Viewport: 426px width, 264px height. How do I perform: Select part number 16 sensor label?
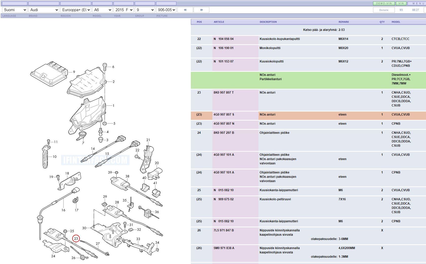pos(63,210)
